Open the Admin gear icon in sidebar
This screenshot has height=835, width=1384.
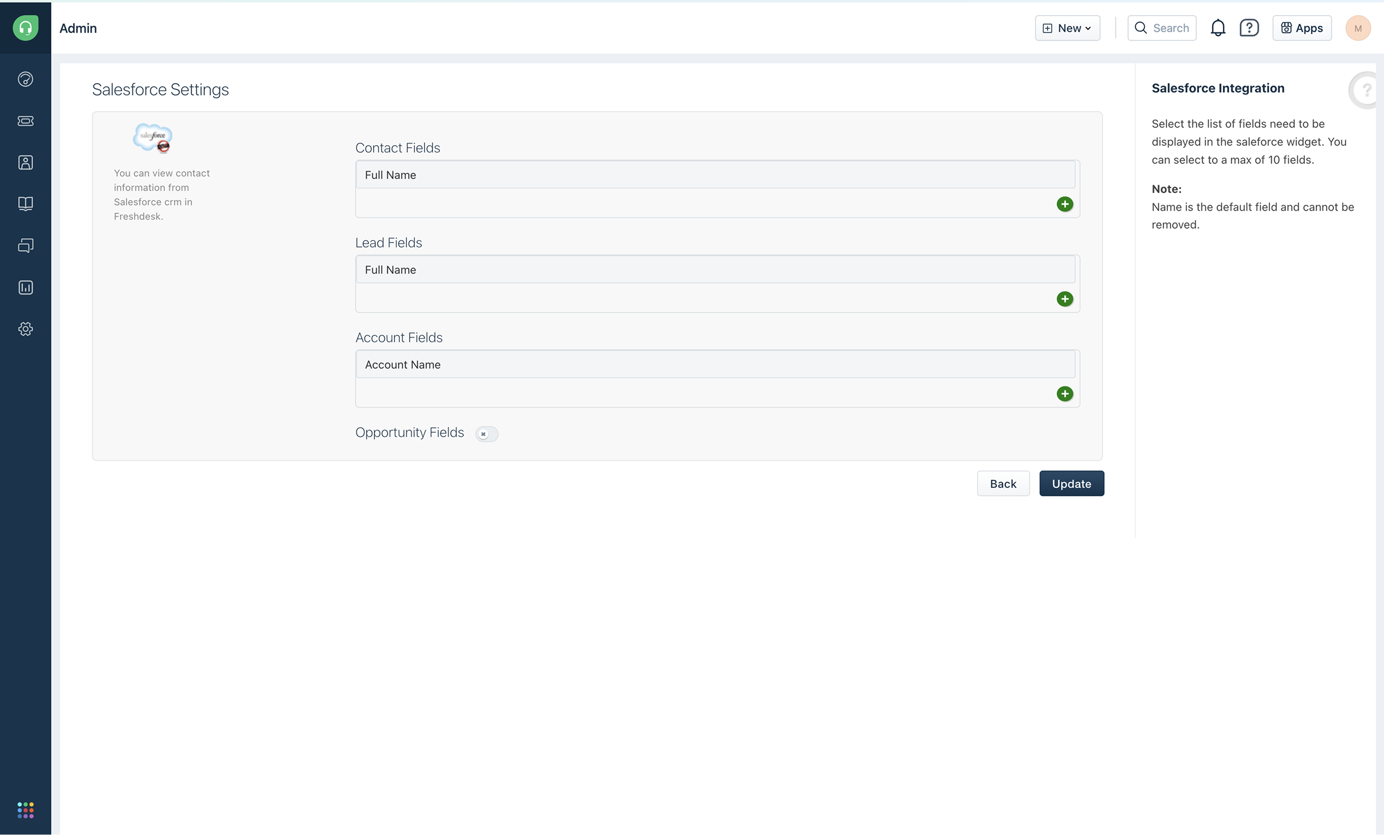[25, 329]
